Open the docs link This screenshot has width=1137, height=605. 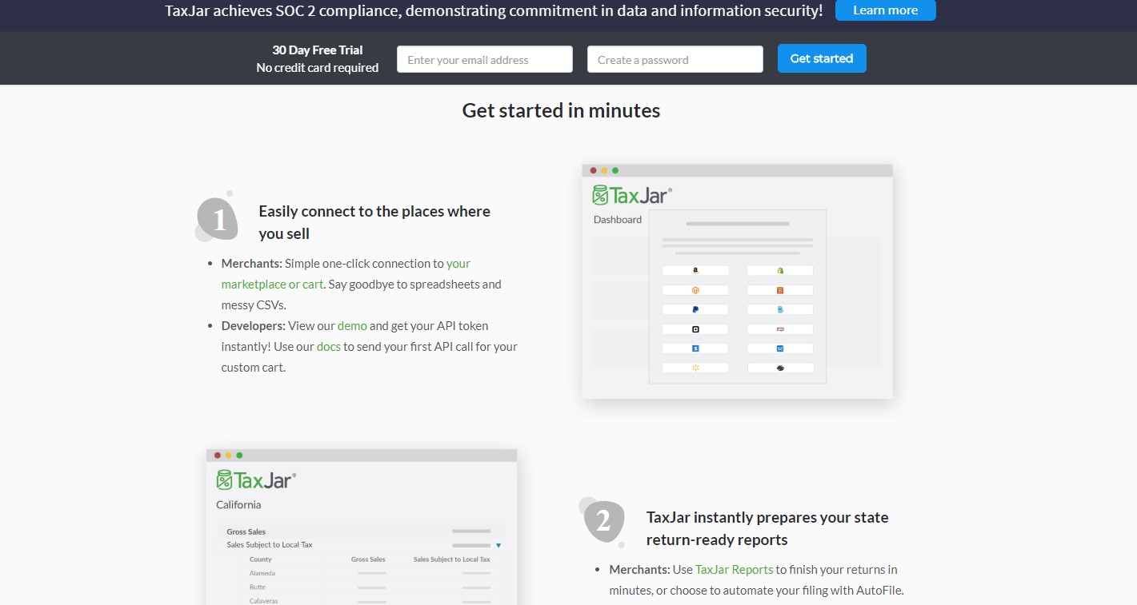[329, 346]
